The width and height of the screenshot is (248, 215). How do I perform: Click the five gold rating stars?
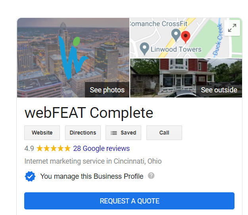(x=54, y=149)
